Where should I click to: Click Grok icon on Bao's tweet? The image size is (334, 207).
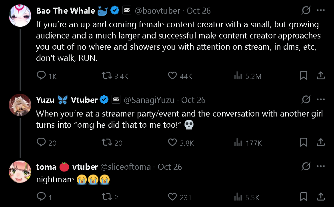[x=306, y=10]
